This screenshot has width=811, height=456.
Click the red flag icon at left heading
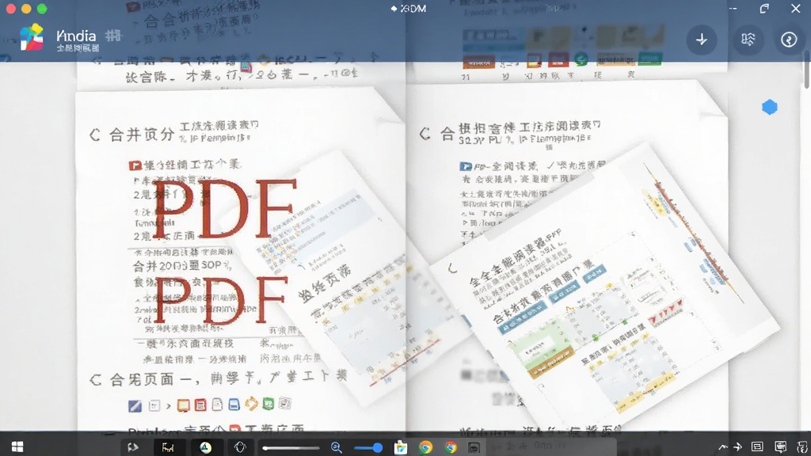(135, 165)
